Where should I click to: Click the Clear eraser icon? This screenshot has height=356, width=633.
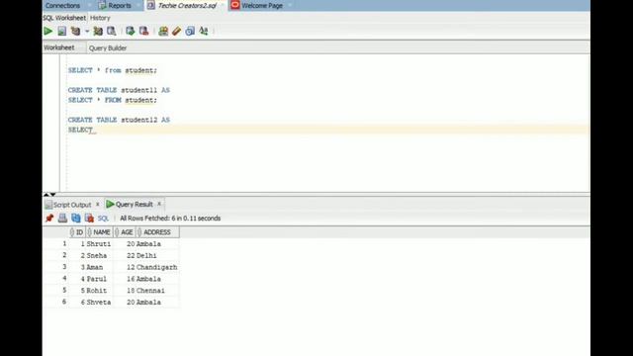176,31
